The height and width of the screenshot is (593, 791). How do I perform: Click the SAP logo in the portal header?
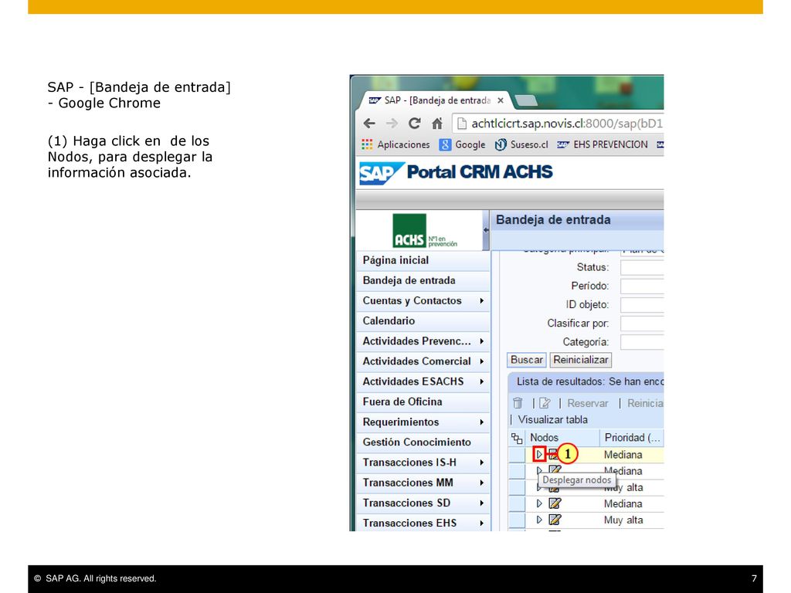tap(381, 173)
